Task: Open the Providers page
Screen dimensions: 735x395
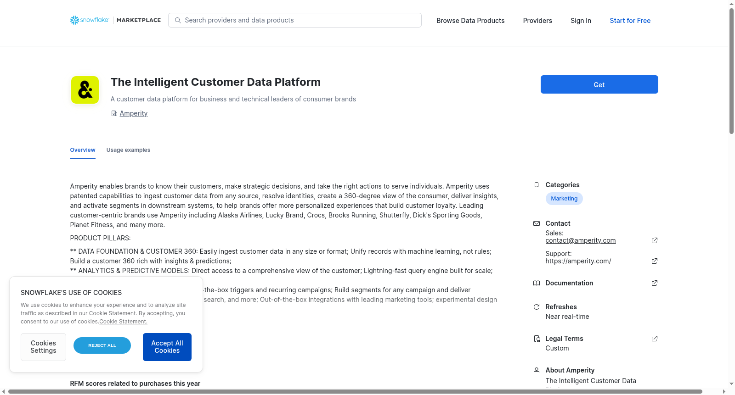Action: 537,21
